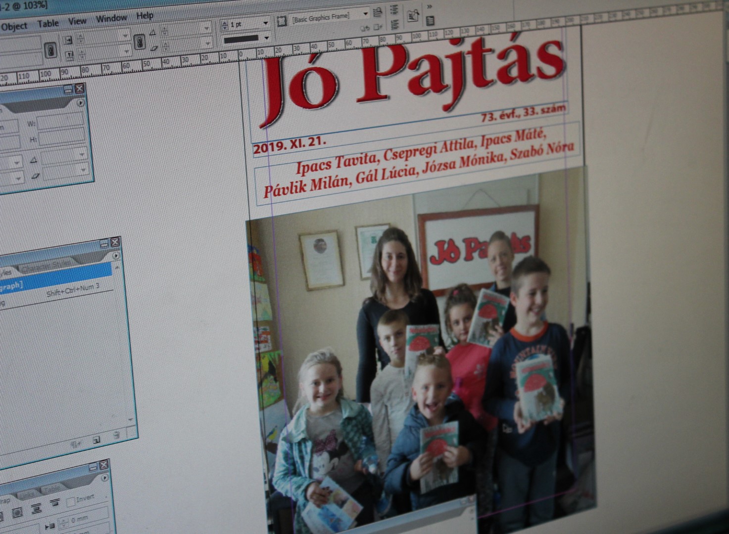Click the stroke color line preview

click(242, 39)
